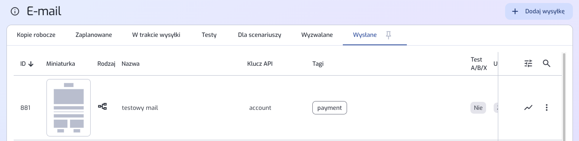The image size is (579, 141).
Task: Switch to Wyzwalane tab
Action: (317, 35)
